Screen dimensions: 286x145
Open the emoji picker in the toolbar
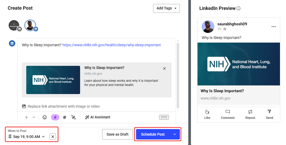point(45,117)
